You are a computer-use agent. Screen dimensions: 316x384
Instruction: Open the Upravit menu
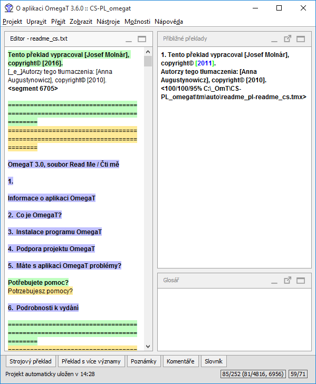pos(36,22)
